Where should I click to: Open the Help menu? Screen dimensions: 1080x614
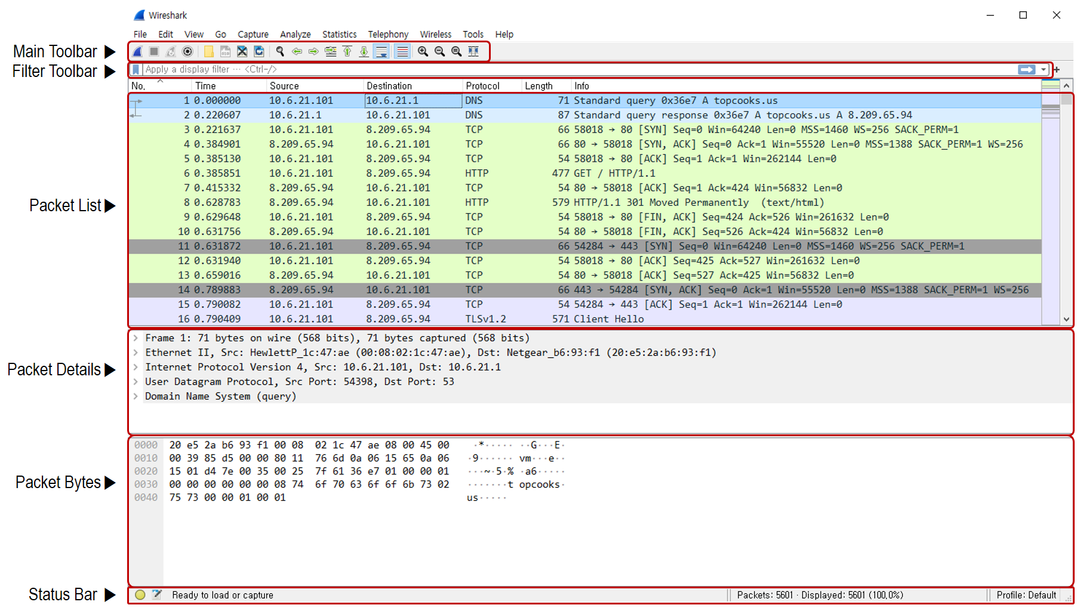[504, 35]
